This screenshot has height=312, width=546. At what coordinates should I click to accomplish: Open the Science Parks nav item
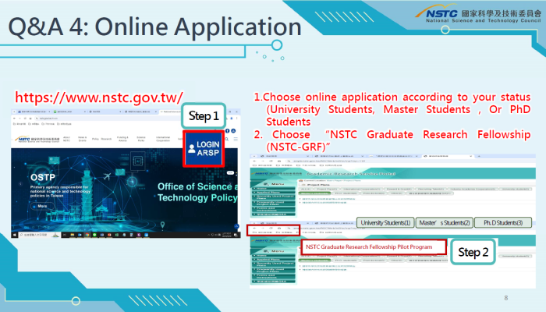pos(141,139)
